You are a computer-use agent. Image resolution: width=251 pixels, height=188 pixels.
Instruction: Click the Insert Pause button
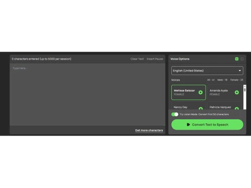[155, 59]
